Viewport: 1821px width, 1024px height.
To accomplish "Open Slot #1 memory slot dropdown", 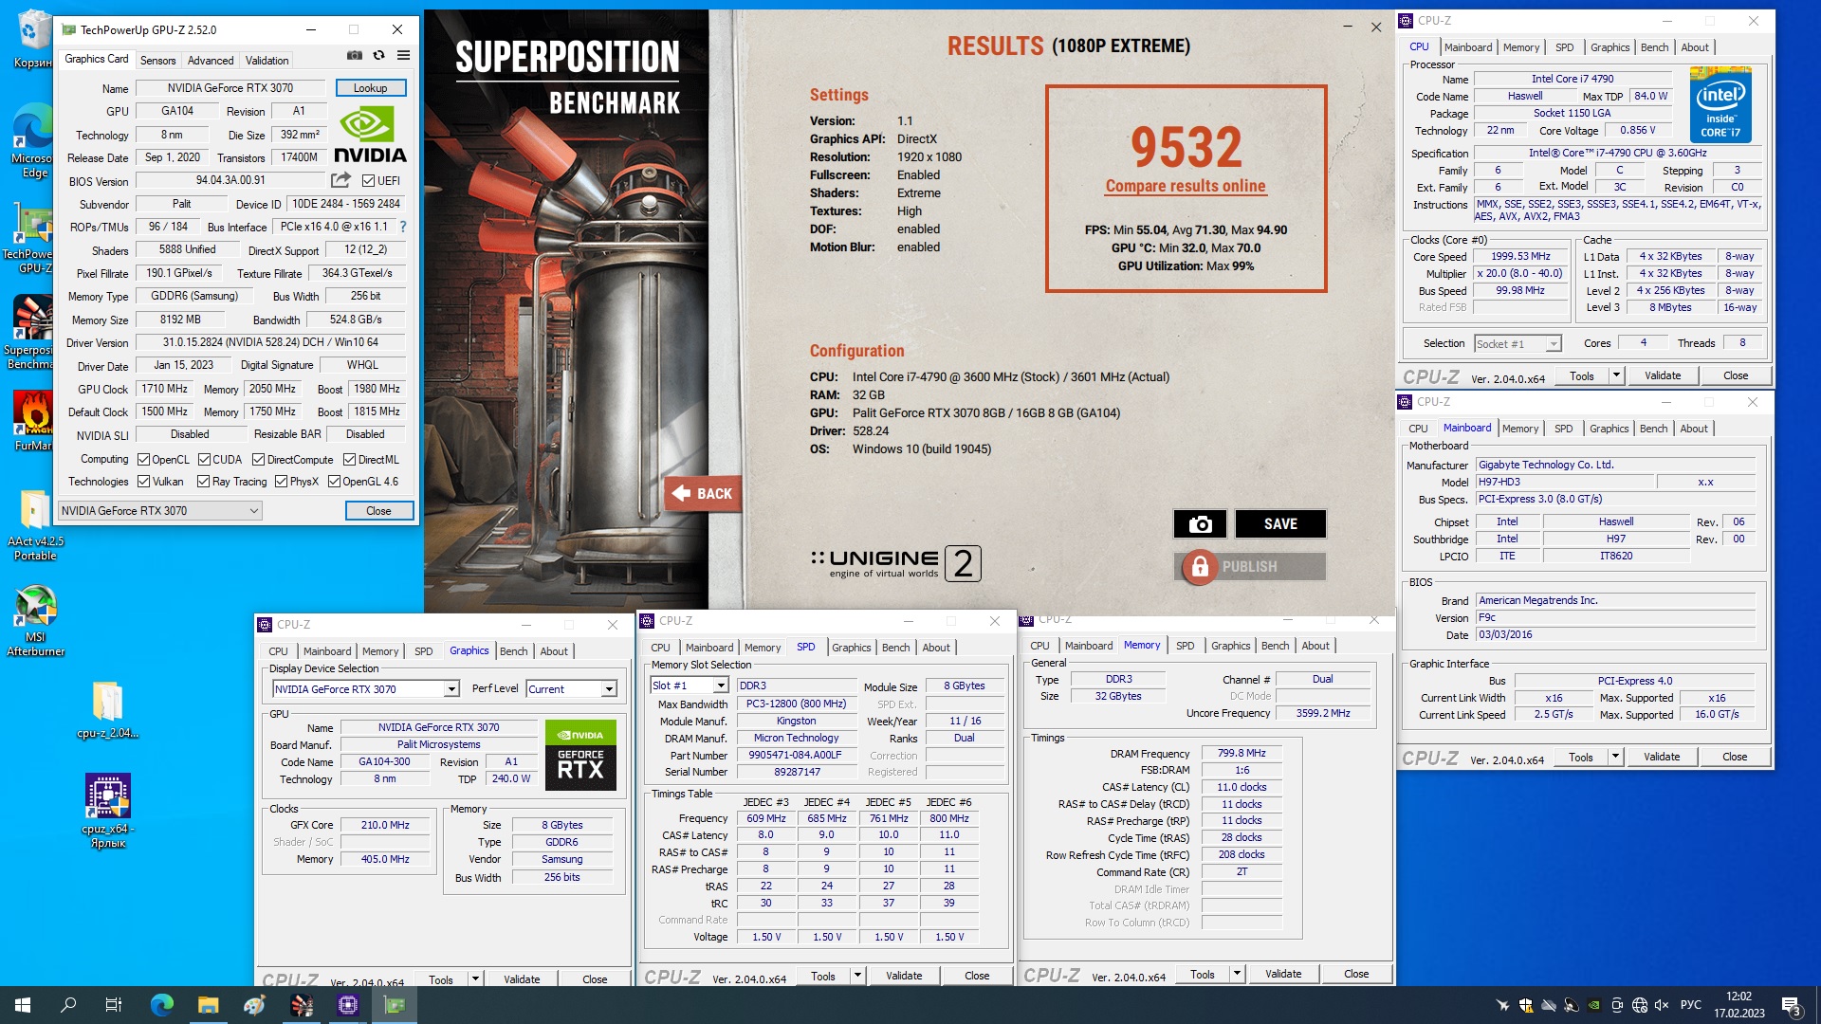I will tap(690, 686).
